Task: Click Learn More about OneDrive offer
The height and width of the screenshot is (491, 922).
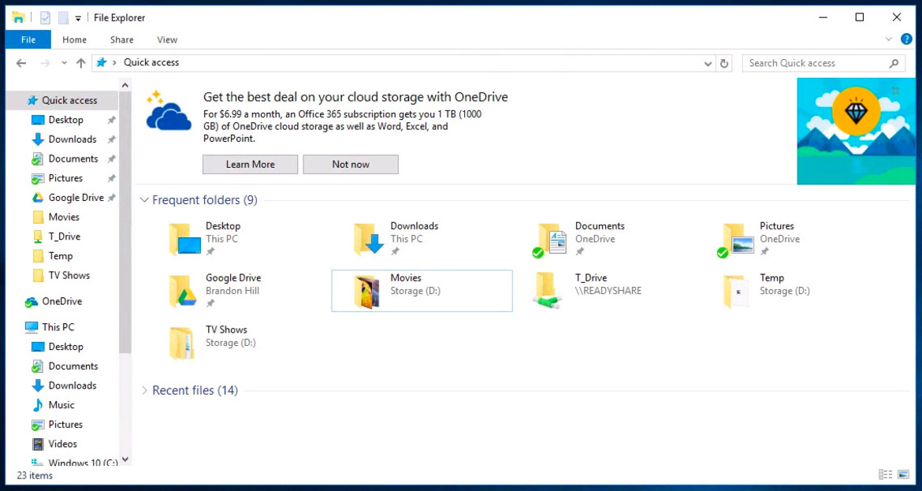Action: 250,165
